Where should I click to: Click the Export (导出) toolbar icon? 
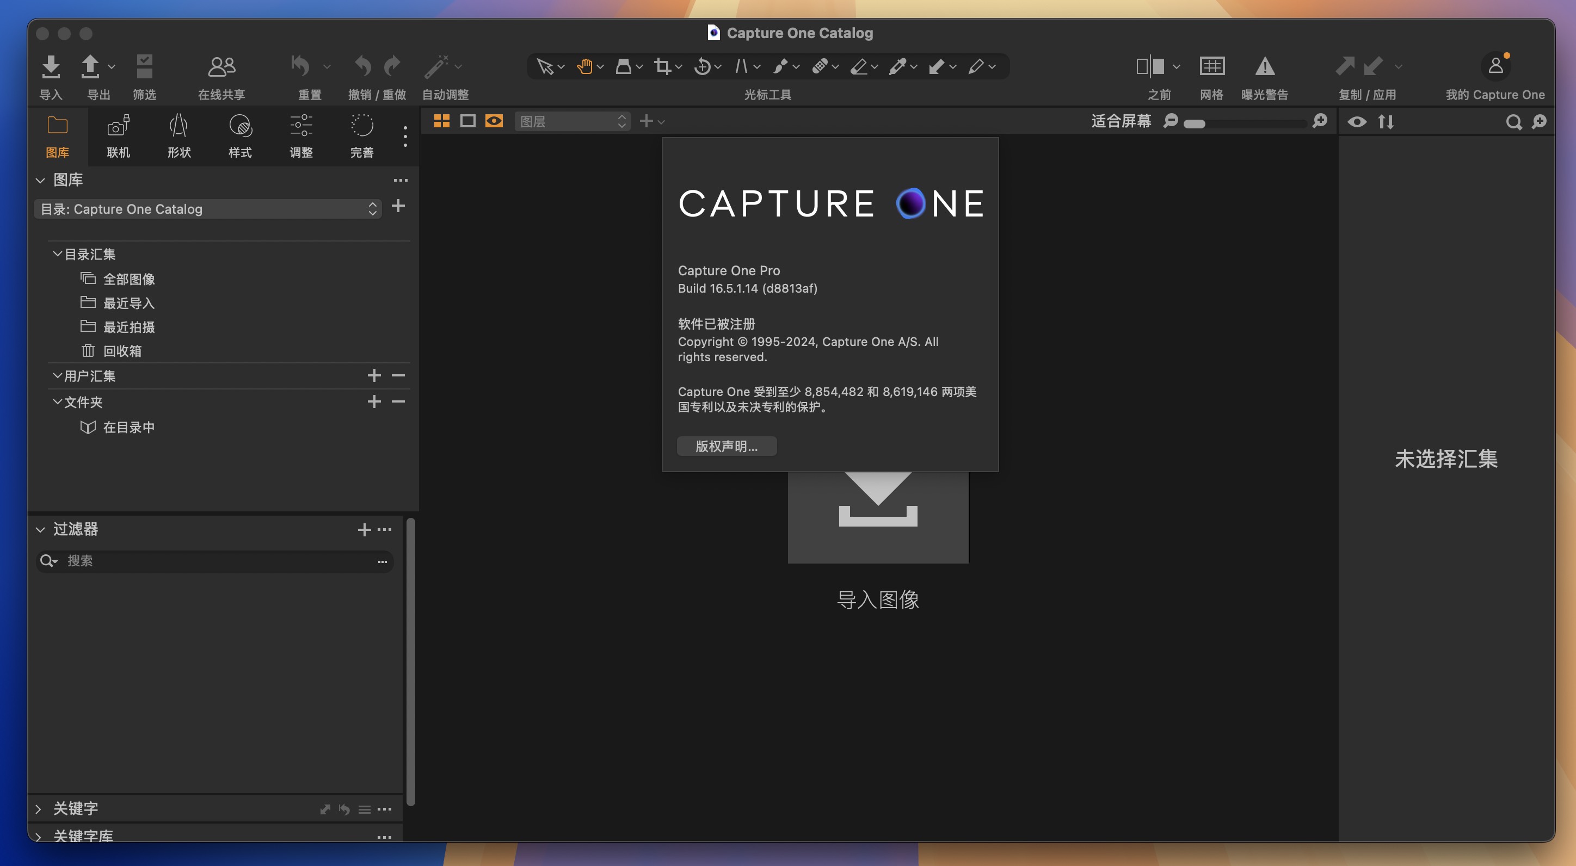90,66
